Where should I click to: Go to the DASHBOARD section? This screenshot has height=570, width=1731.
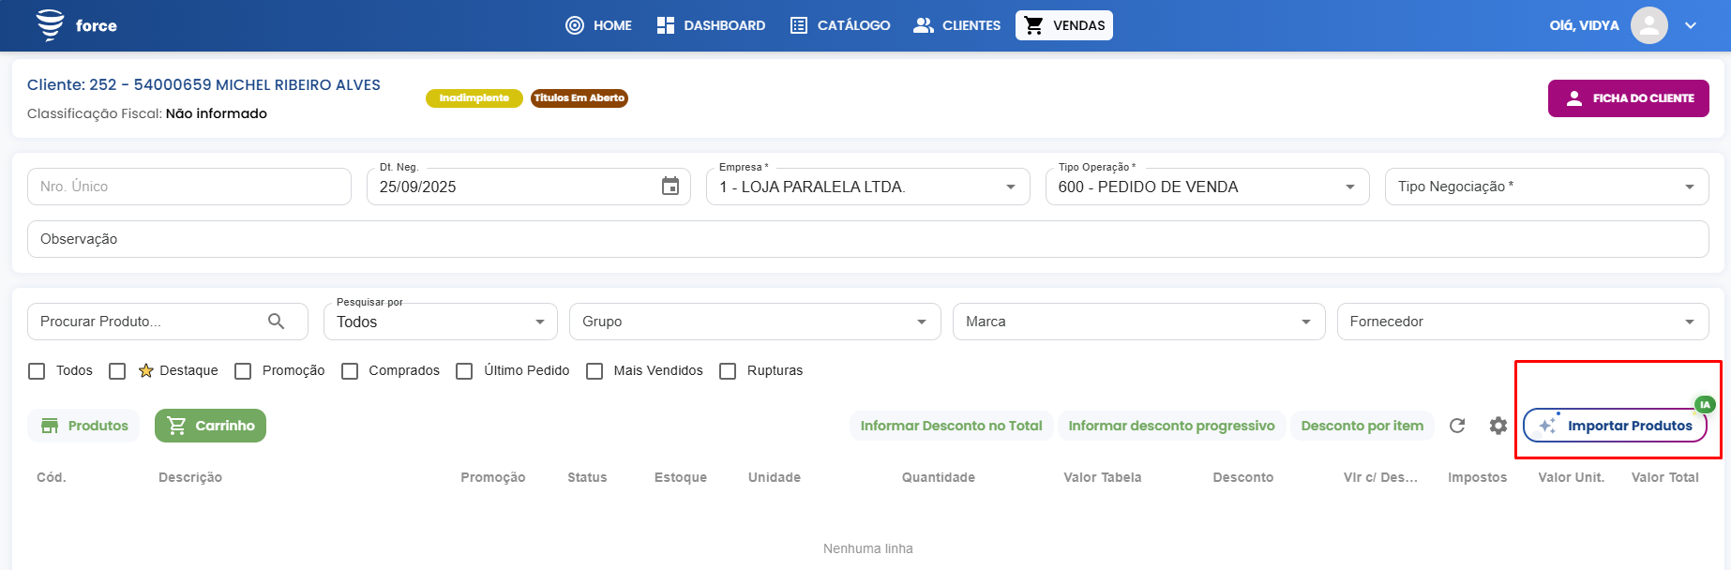712,25
